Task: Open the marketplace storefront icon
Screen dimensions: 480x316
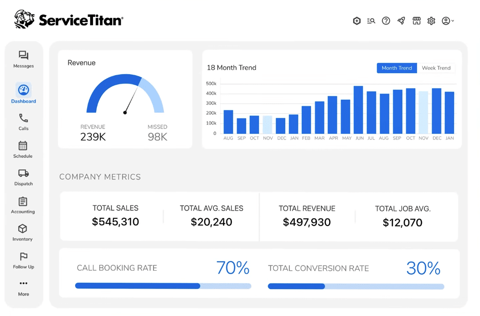Action: 416,21
